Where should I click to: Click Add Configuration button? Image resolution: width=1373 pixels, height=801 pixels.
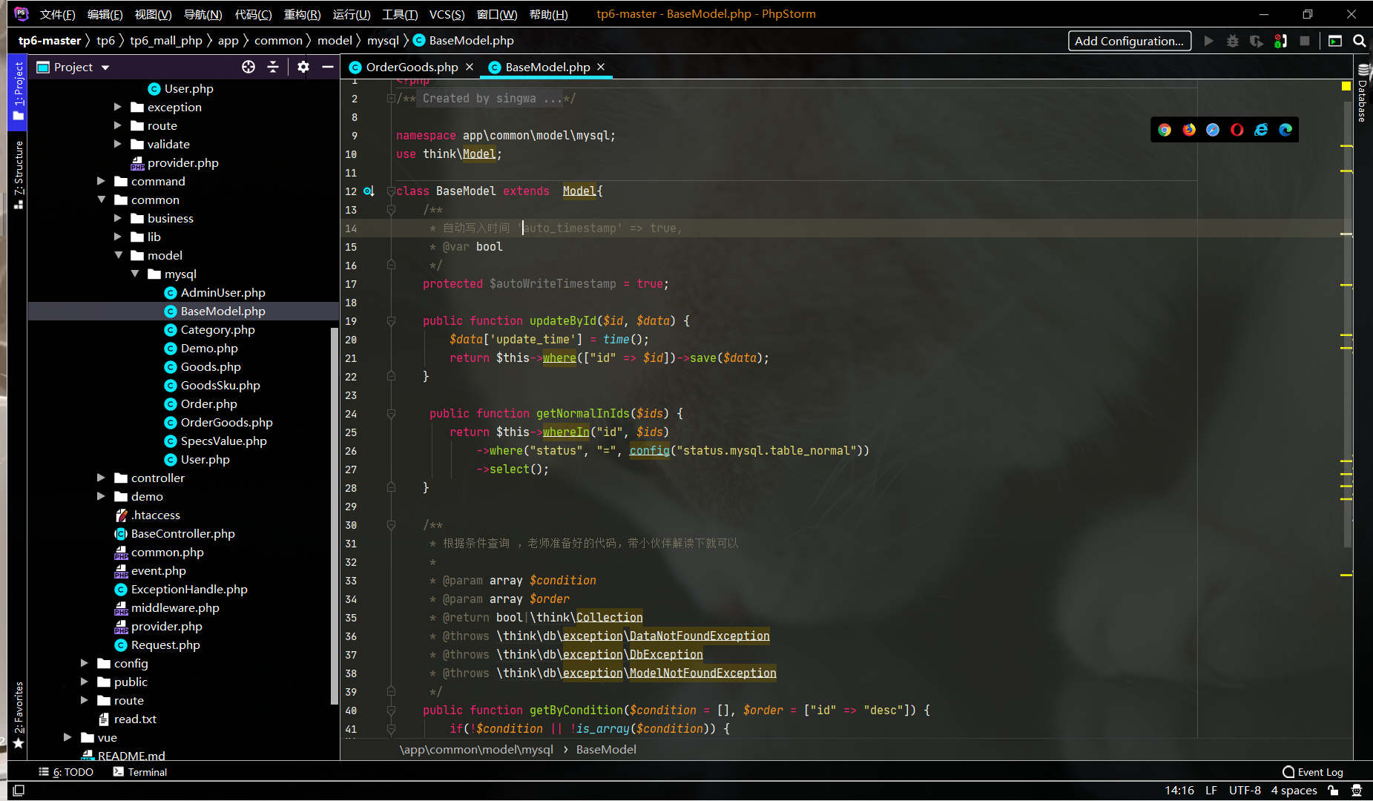point(1130,41)
